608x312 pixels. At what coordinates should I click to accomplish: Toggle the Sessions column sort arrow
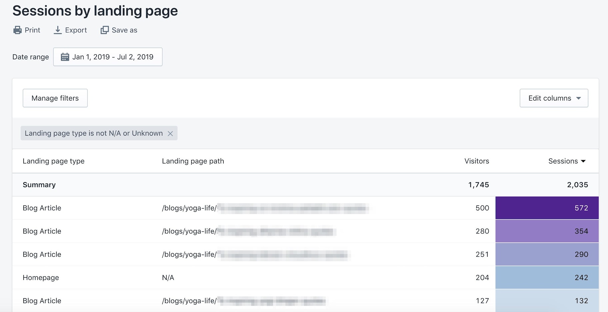(583, 161)
